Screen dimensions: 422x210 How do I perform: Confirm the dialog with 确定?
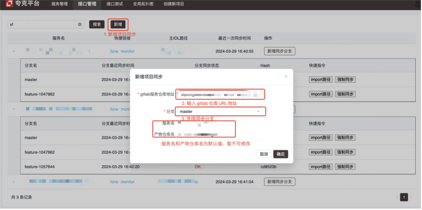(x=281, y=154)
